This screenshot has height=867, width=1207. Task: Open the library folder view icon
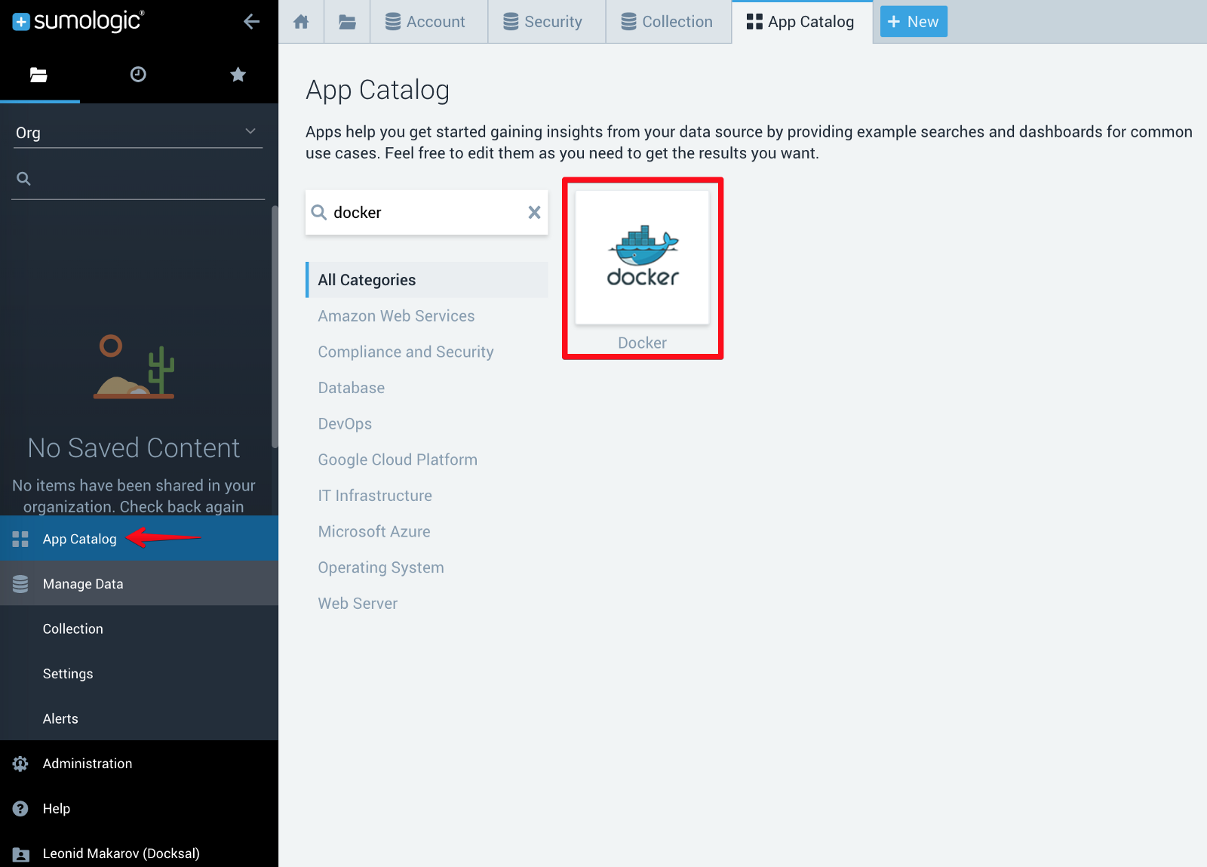tap(38, 75)
